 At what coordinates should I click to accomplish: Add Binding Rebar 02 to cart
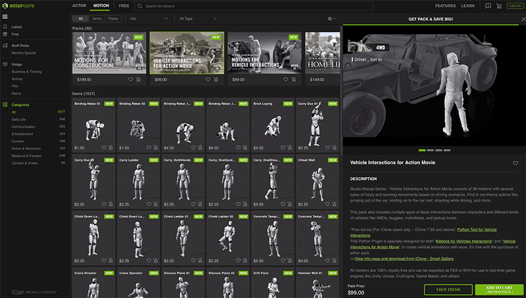pos(155,148)
